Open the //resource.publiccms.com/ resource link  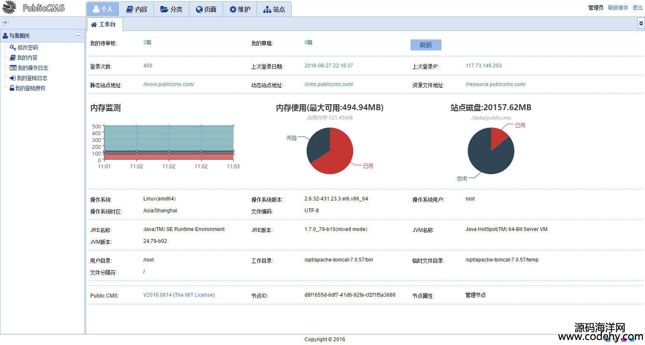(496, 84)
